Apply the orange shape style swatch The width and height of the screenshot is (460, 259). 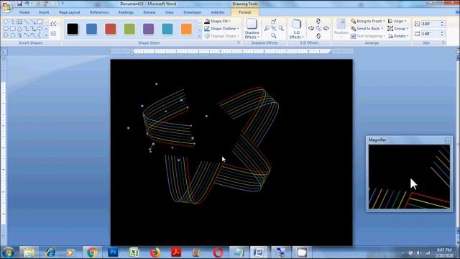(x=186, y=29)
